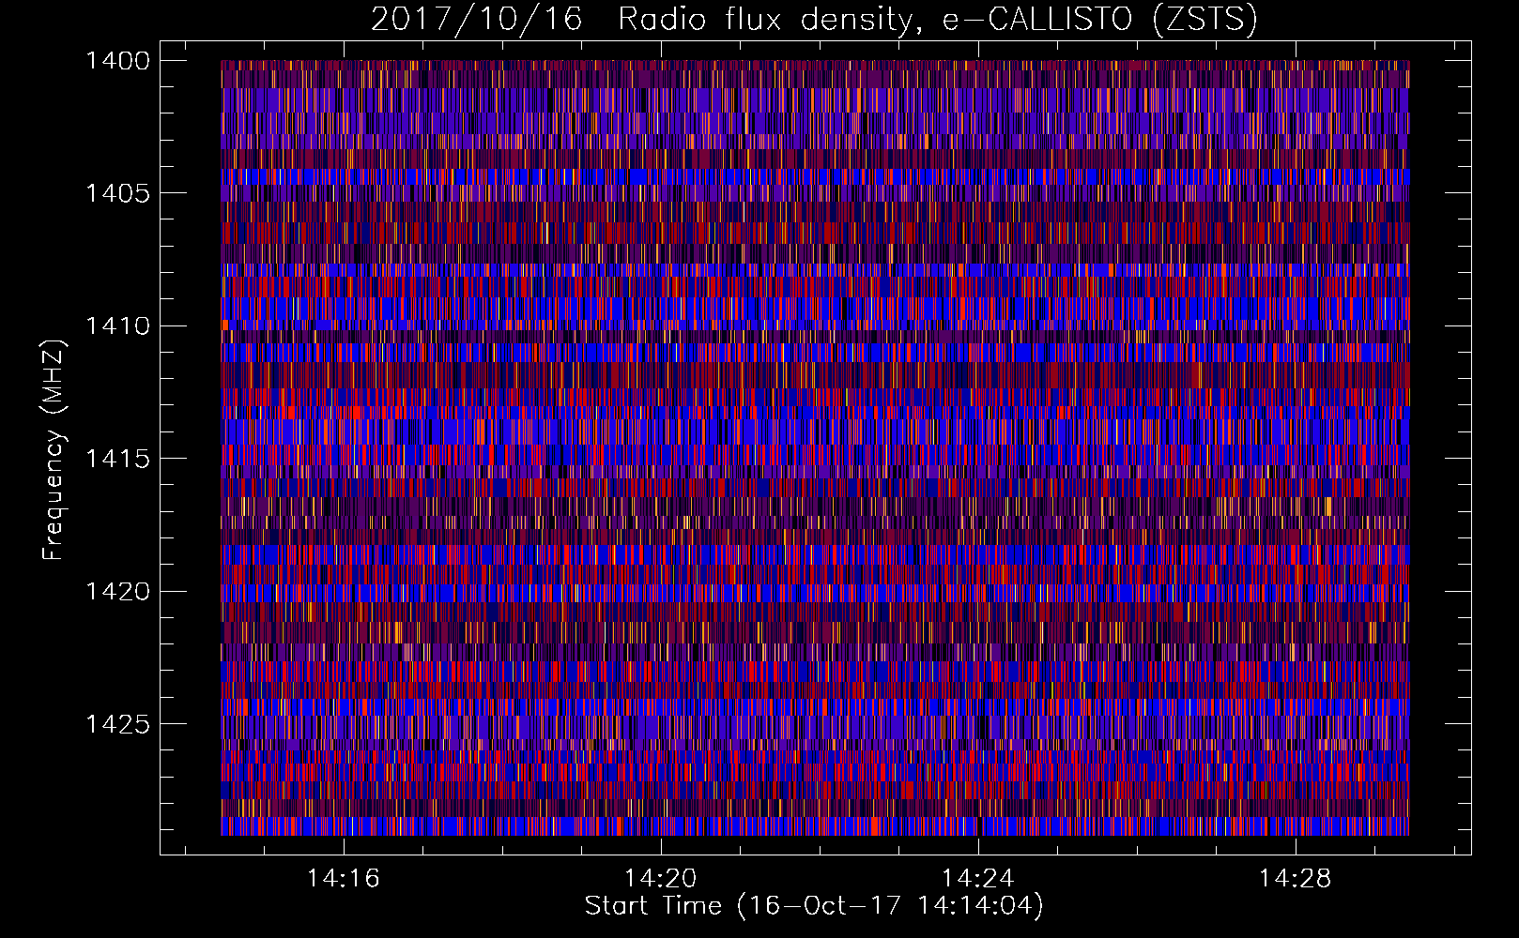
Task: Click the 14:16 time axis label
Action: (x=344, y=879)
